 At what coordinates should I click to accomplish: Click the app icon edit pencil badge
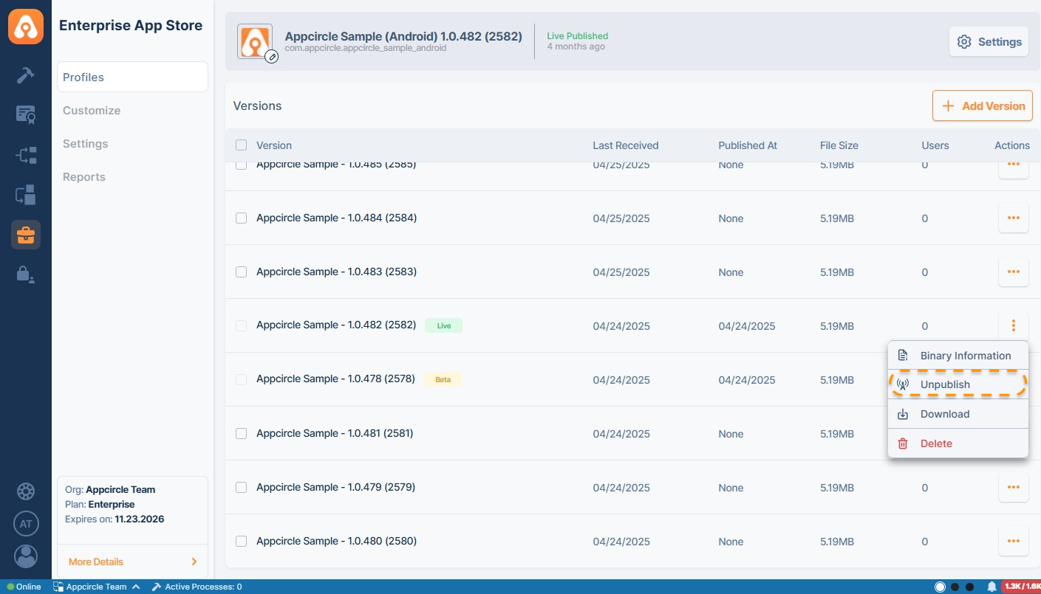[x=272, y=56]
